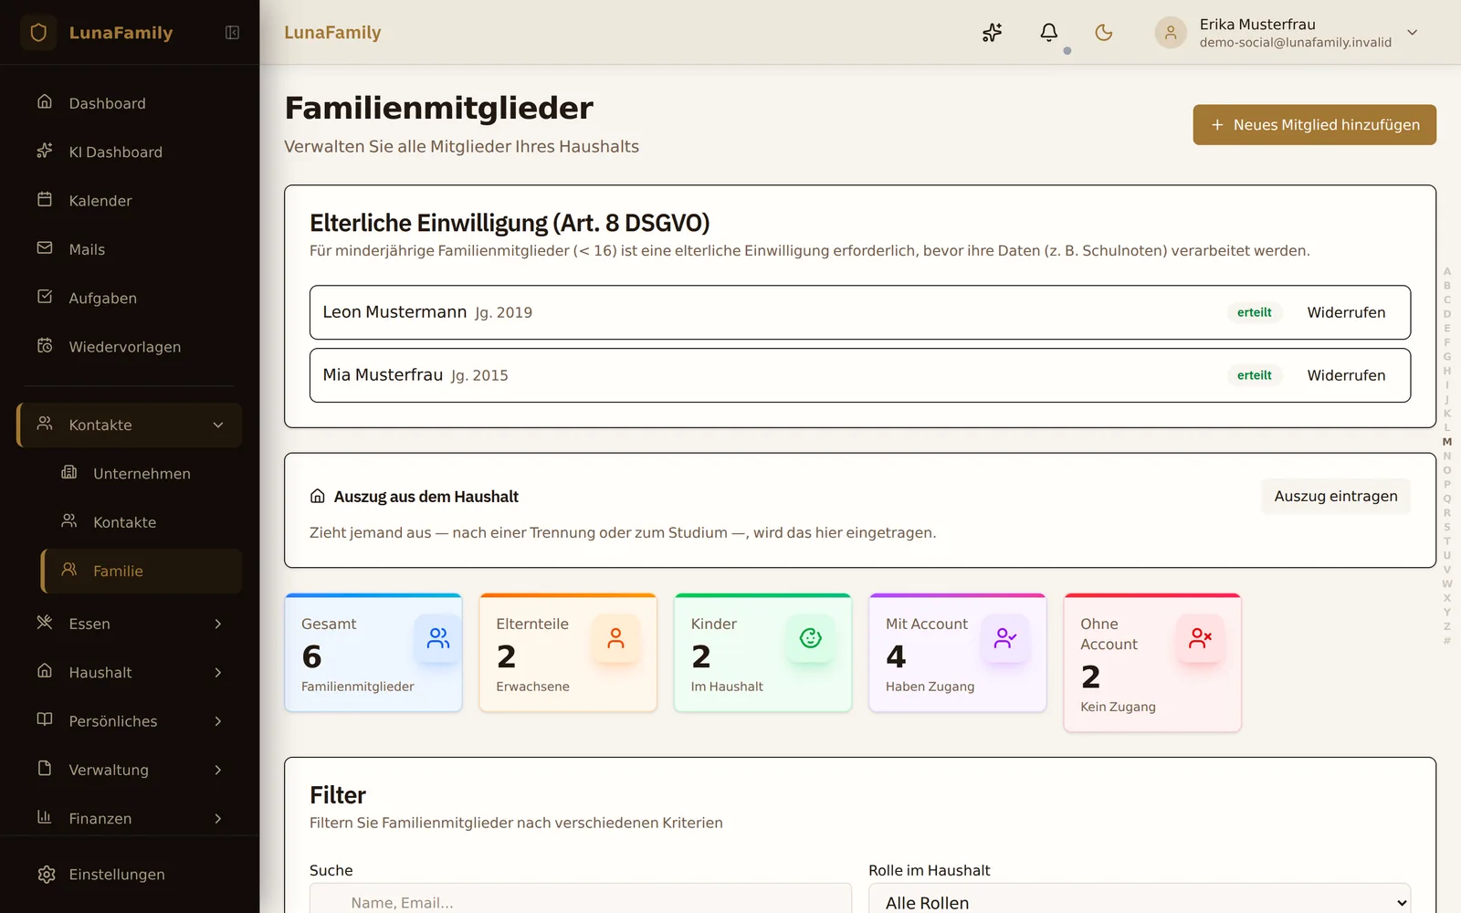Click the Verwaltung document icon
1461x913 pixels.
pos(45,769)
